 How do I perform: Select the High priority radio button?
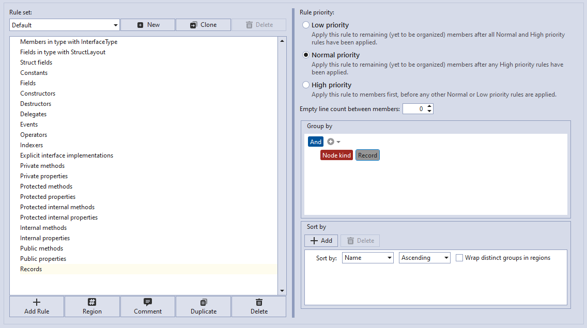coord(305,85)
